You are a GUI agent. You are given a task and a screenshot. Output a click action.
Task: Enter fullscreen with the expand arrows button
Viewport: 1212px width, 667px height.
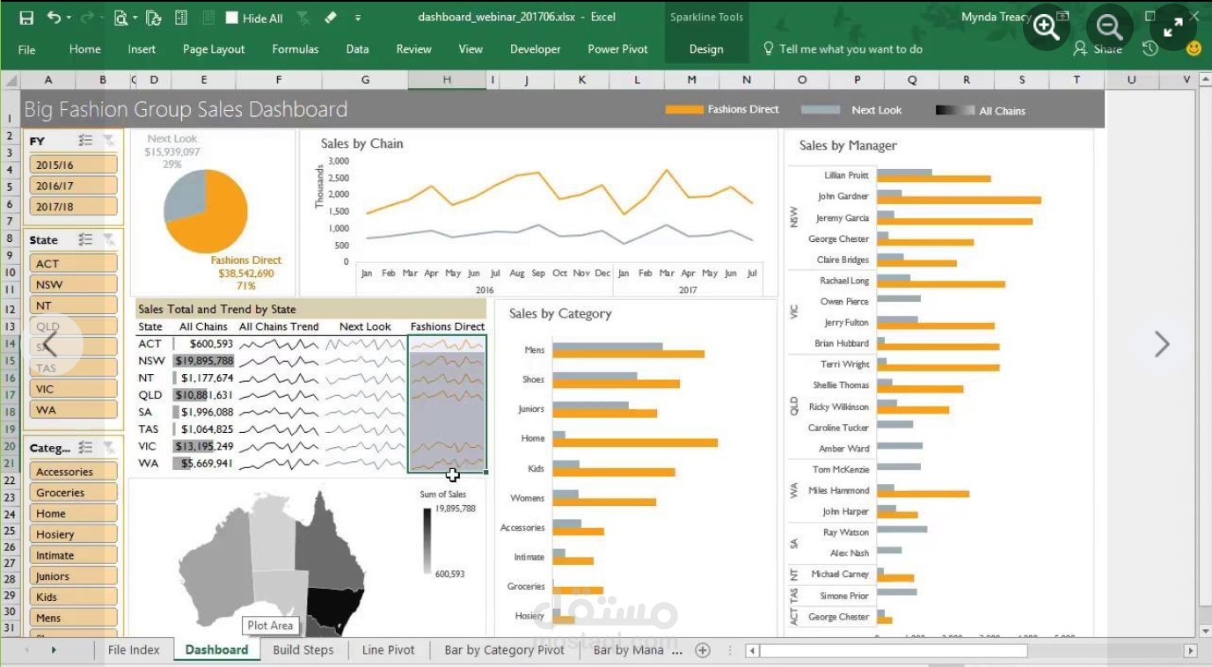[x=1172, y=27]
